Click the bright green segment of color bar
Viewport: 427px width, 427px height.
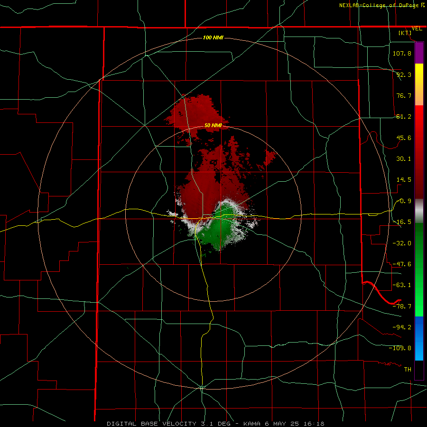coord(419,269)
